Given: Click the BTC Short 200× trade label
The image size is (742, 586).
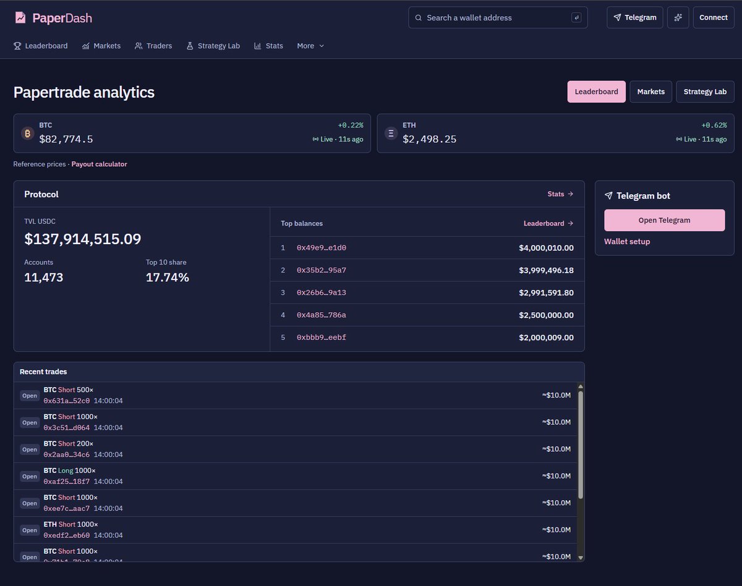Looking at the screenshot, I should (69, 444).
